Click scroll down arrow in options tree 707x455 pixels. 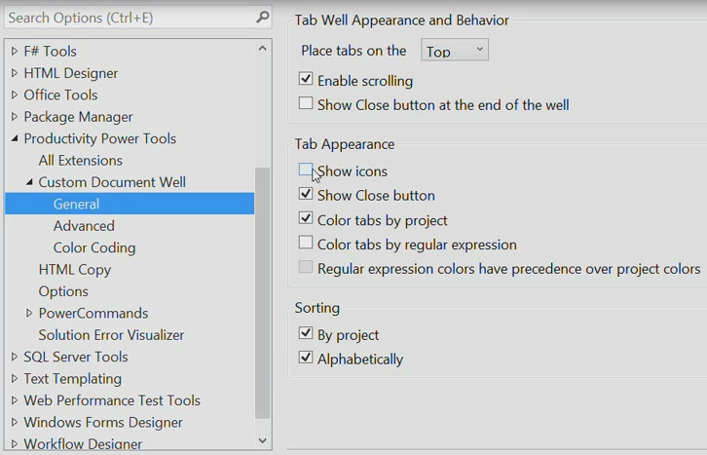click(262, 440)
